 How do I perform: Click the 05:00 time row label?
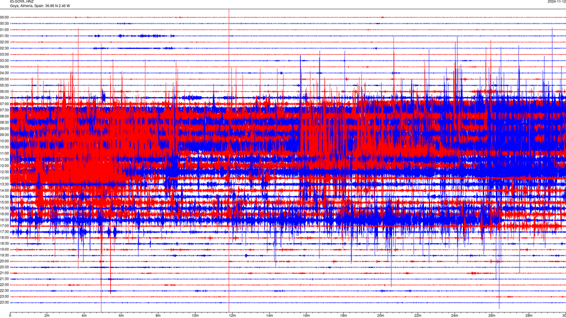tap(5, 79)
